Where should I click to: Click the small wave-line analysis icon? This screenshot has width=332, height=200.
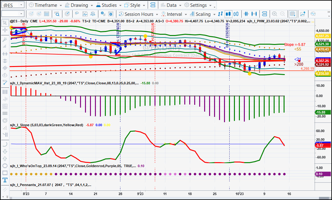77,14
